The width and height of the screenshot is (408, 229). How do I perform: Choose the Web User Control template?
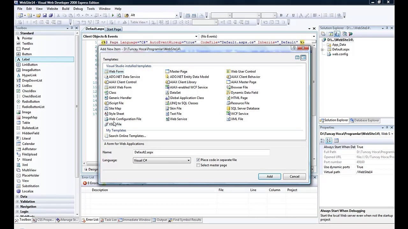[x=241, y=72]
